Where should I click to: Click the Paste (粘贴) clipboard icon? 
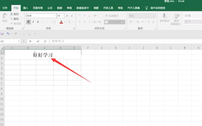[x=5, y=16]
